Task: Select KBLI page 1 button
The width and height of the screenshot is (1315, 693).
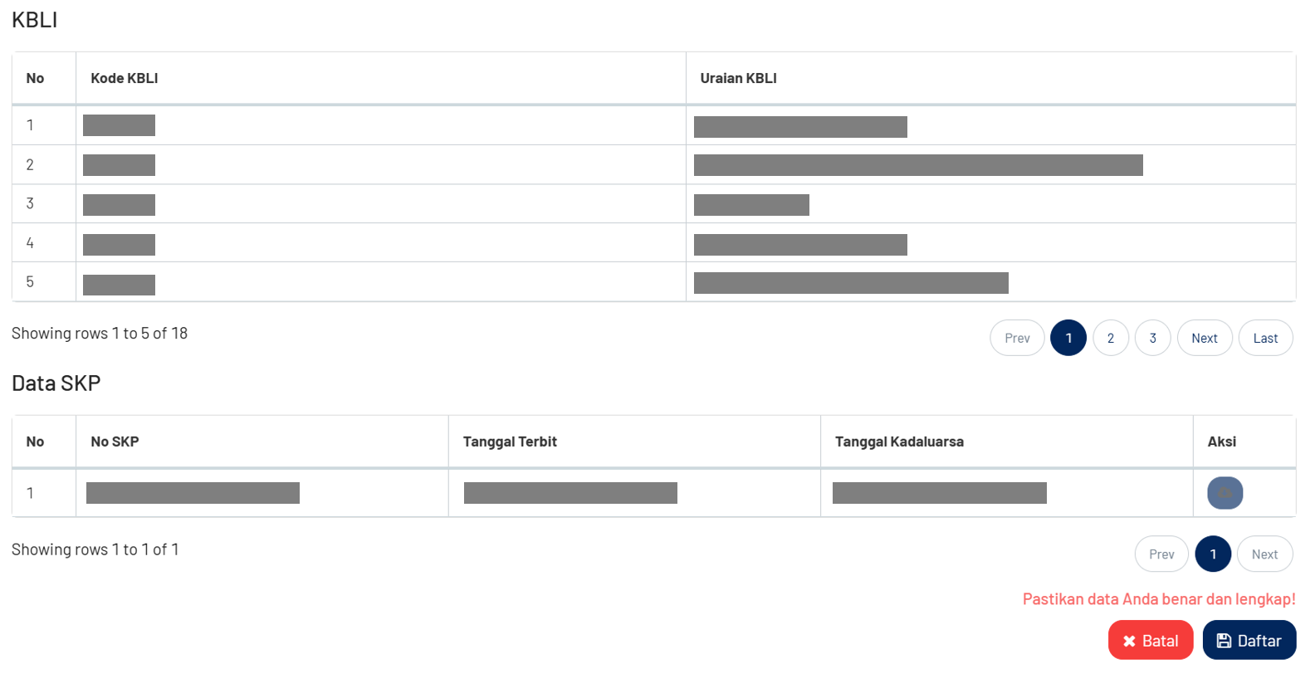Action: 1068,338
